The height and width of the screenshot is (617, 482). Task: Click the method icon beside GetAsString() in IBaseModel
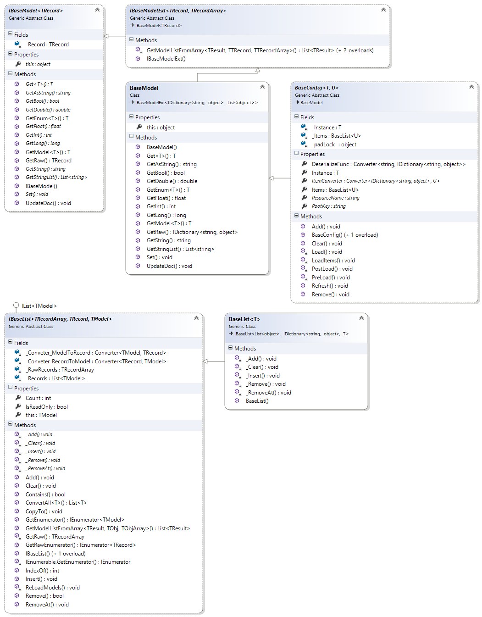tap(17, 93)
